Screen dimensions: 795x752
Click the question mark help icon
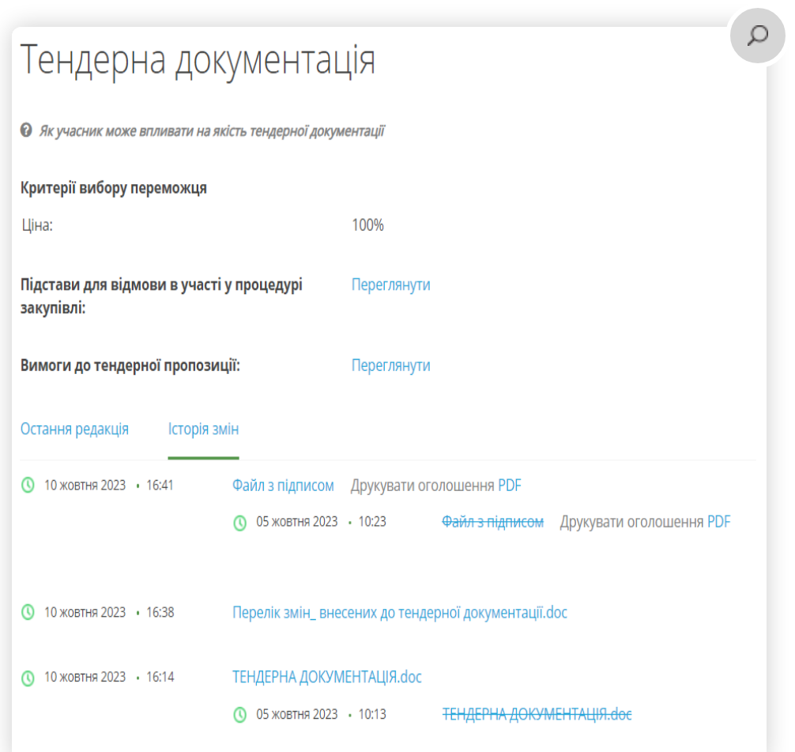pos(26,130)
